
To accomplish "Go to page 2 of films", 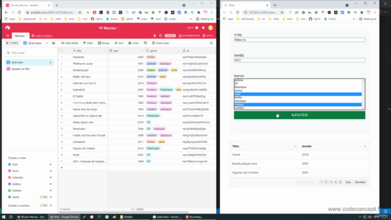I will [x=326, y=182].
